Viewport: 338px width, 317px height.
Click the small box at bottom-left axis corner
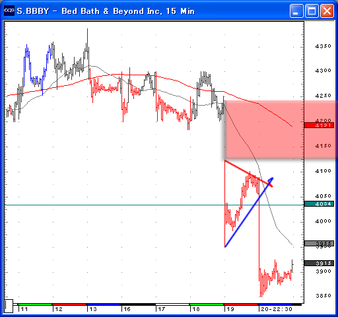[9, 306]
